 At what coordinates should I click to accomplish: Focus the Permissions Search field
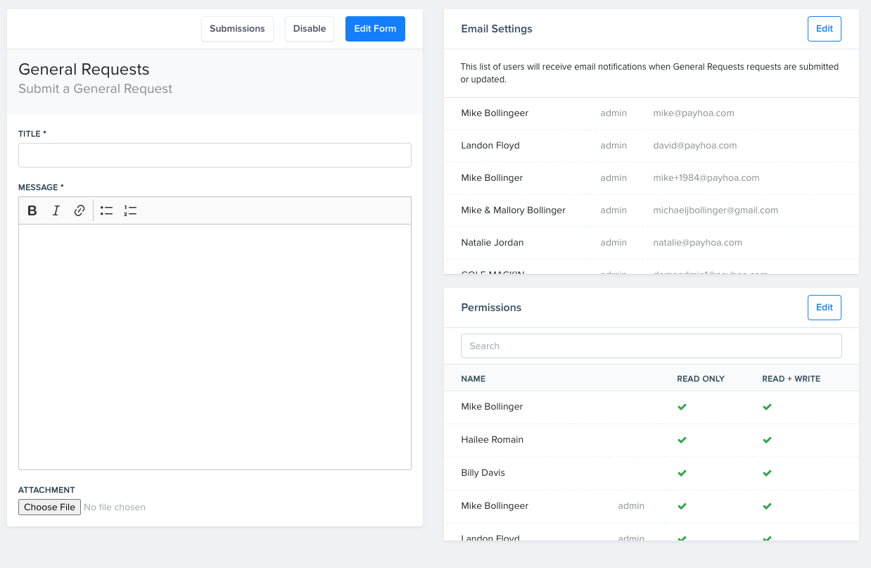click(651, 346)
